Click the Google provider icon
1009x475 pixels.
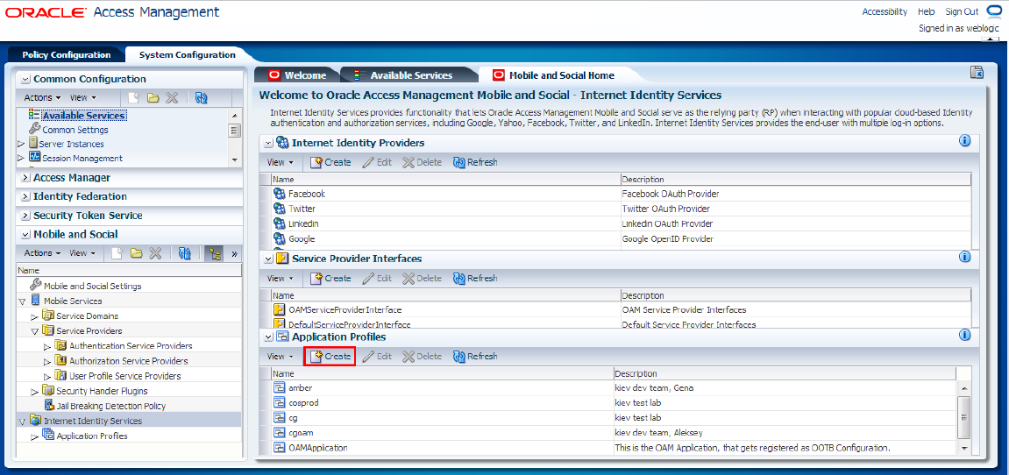point(280,238)
